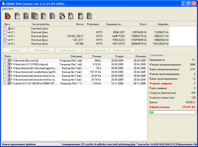Open the ? help menu
Screen dimensions: 198x147
[54, 9]
